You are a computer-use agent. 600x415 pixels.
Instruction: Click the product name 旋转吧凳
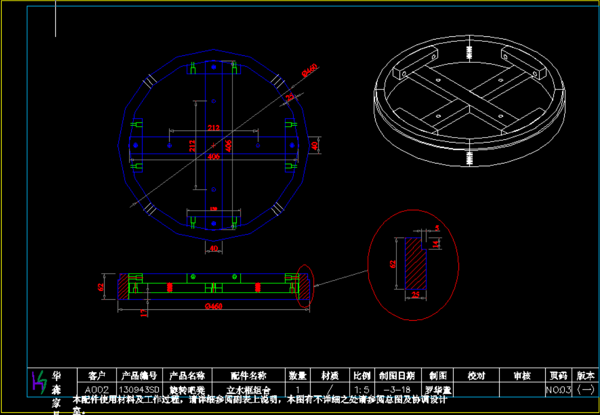pyautogui.click(x=187, y=390)
